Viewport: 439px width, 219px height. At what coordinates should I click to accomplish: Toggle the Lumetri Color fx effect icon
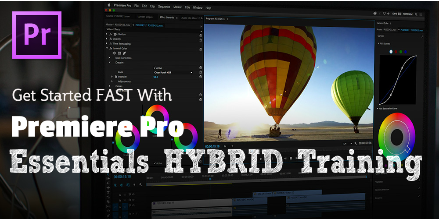point(111,48)
